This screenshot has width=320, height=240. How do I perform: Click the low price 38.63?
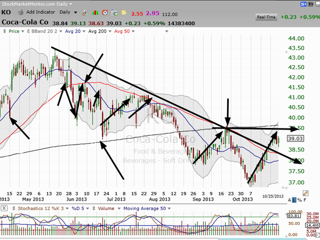pyautogui.click(x=96, y=23)
